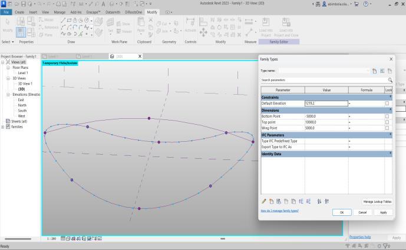Click the Default Elevation value field
The height and width of the screenshot is (250, 406).
click(x=326, y=103)
